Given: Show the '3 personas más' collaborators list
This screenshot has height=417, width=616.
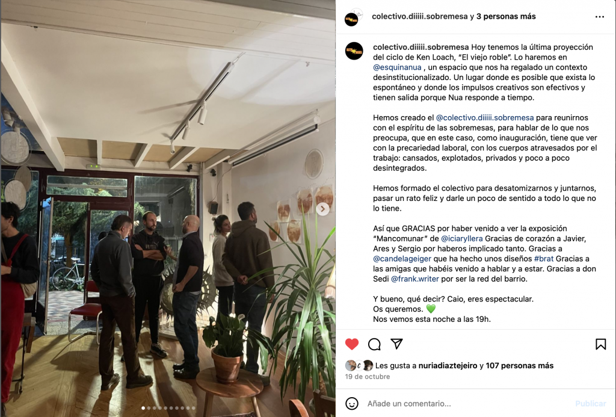Looking at the screenshot, I should coord(506,16).
